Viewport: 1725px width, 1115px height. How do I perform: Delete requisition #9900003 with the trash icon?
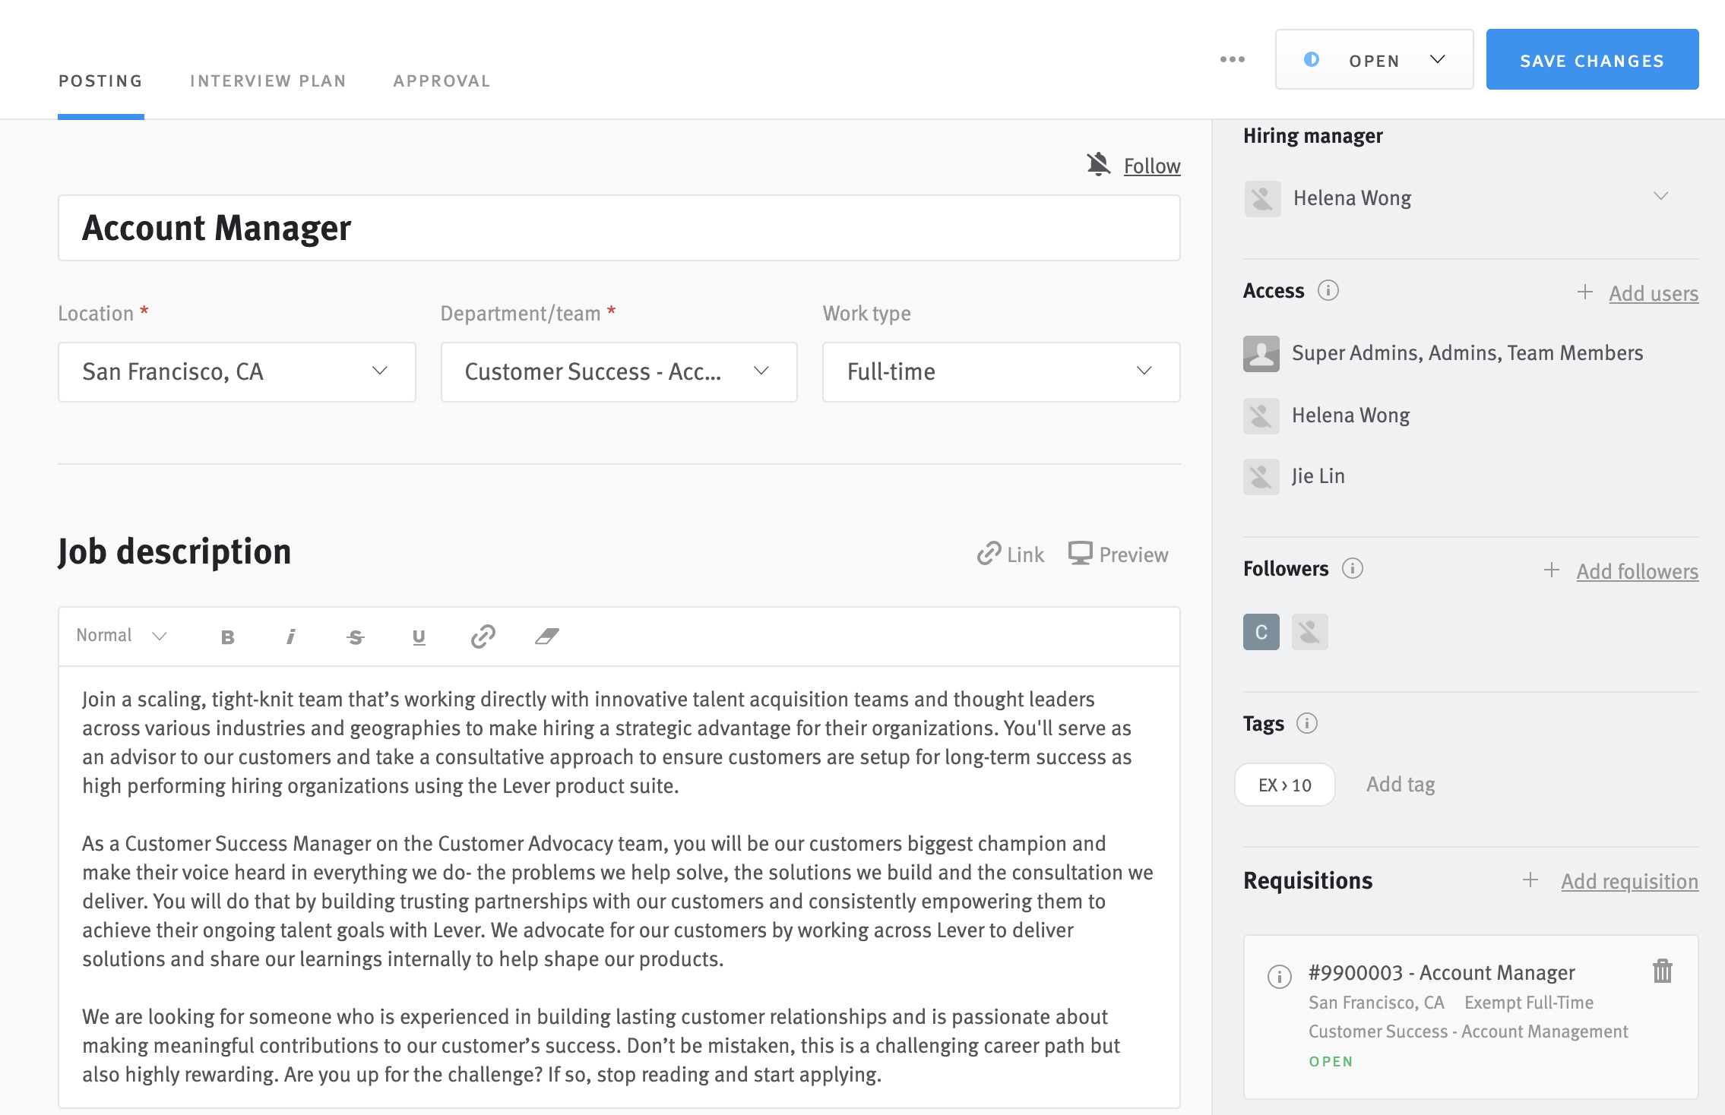(1662, 971)
